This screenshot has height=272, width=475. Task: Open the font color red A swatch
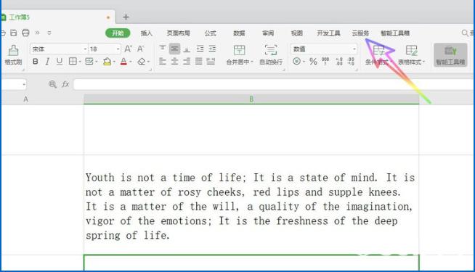(x=123, y=62)
